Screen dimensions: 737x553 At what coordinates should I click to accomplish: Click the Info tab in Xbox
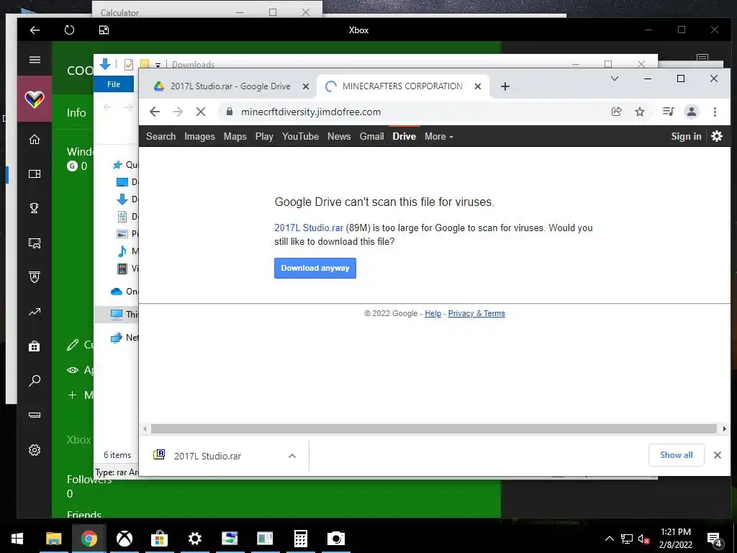click(76, 113)
